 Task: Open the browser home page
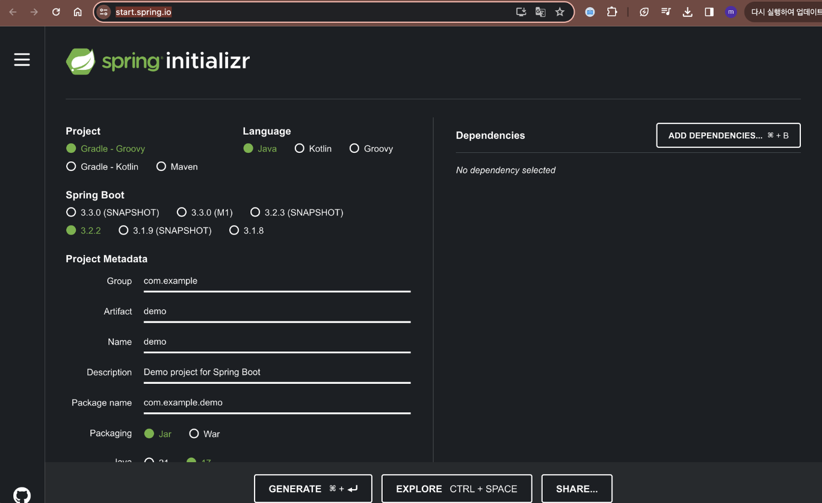point(78,12)
